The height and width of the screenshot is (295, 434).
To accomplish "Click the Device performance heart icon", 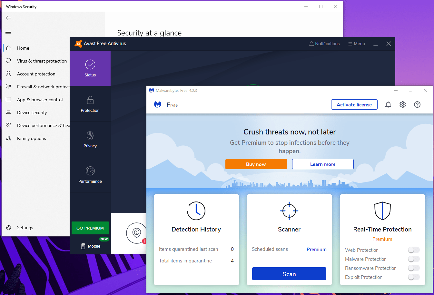I will pyautogui.click(x=8, y=125).
